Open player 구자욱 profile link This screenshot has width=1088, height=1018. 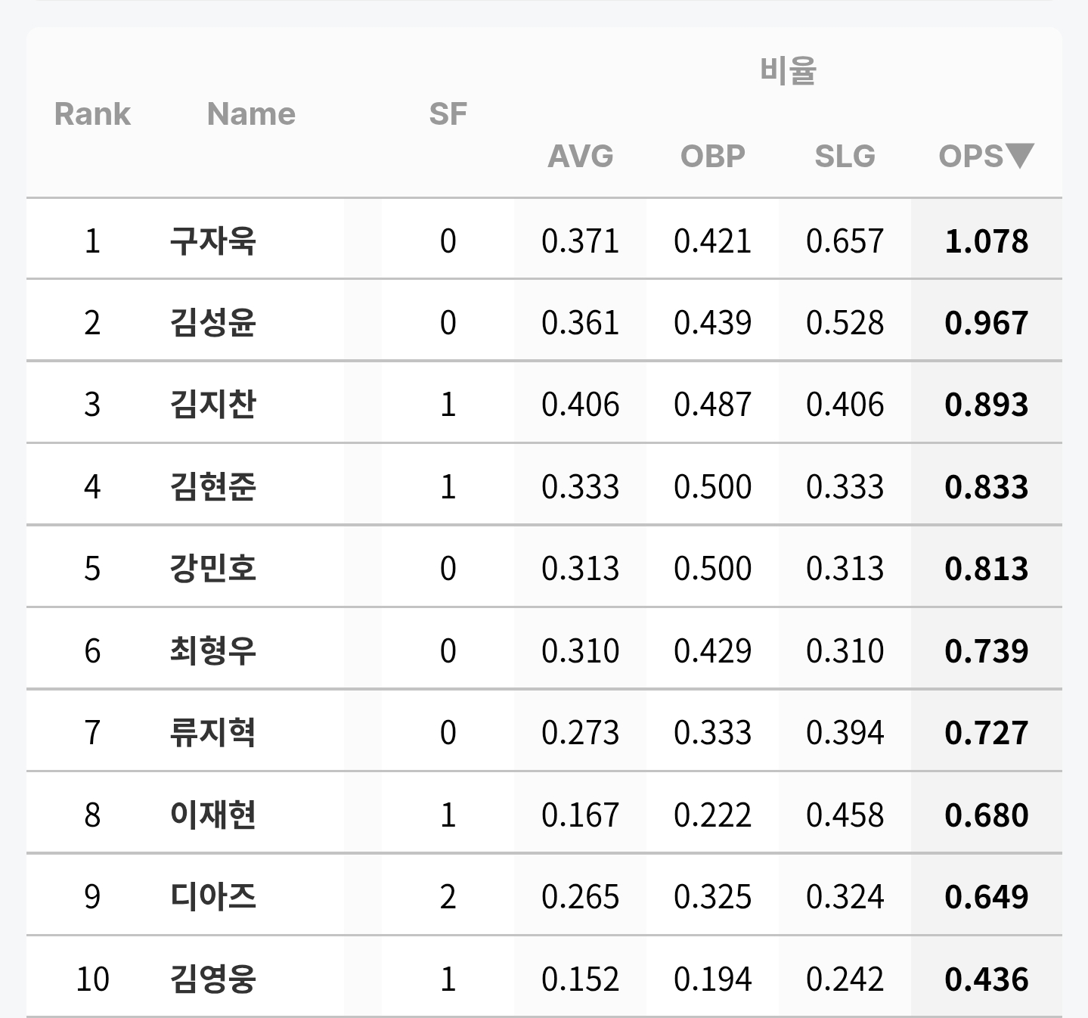[x=213, y=241]
